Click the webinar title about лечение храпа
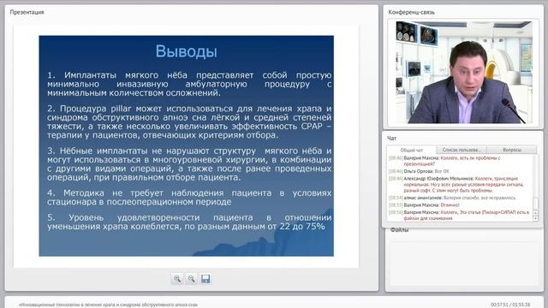This screenshot has height=308, width=548. pyautogui.click(x=108, y=305)
